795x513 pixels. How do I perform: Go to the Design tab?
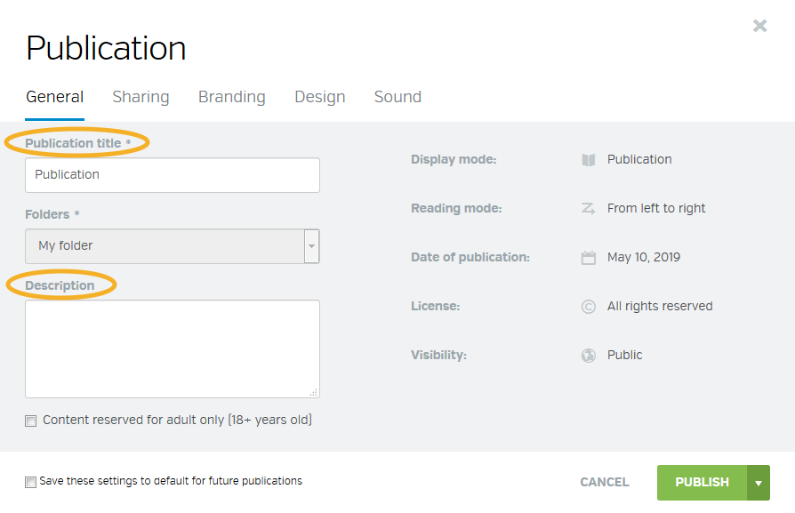click(x=320, y=97)
